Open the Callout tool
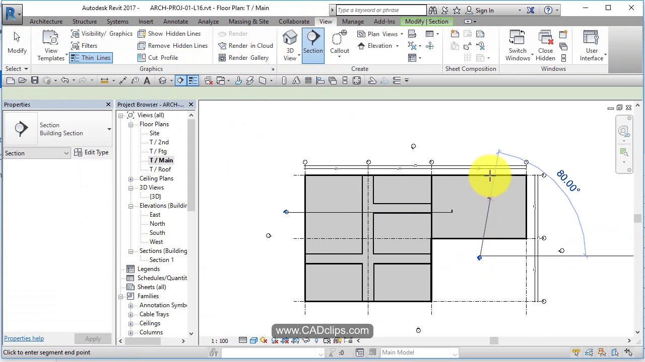This screenshot has height=362, width=645. point(339,43)
